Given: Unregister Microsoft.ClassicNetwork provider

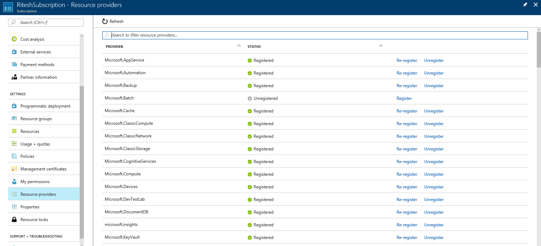Looking at the screenshot, I should (434, 136).
